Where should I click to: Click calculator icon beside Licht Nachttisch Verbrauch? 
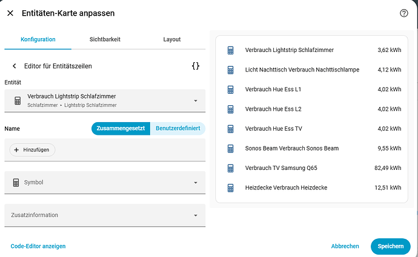[x=230, y=70]
